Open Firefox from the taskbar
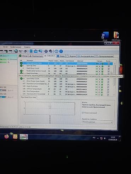The width and height of the screenshot is (131, 174). tap(6, 137)
